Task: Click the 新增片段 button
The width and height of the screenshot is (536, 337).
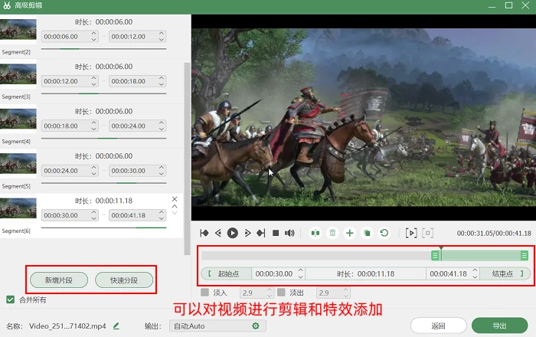Action: [59, 280]
